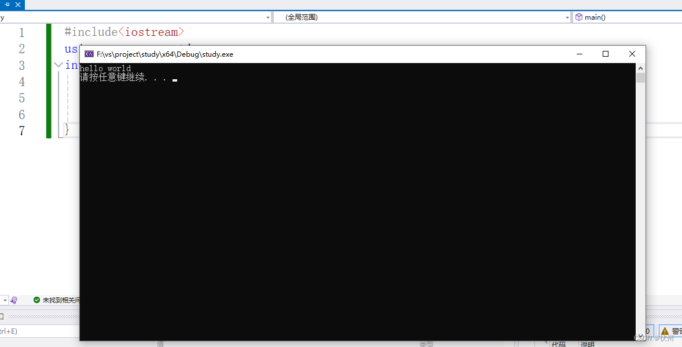Click the console window title bar icon
The height and width of the screenshot is (347, 682).
coord(89,54)
